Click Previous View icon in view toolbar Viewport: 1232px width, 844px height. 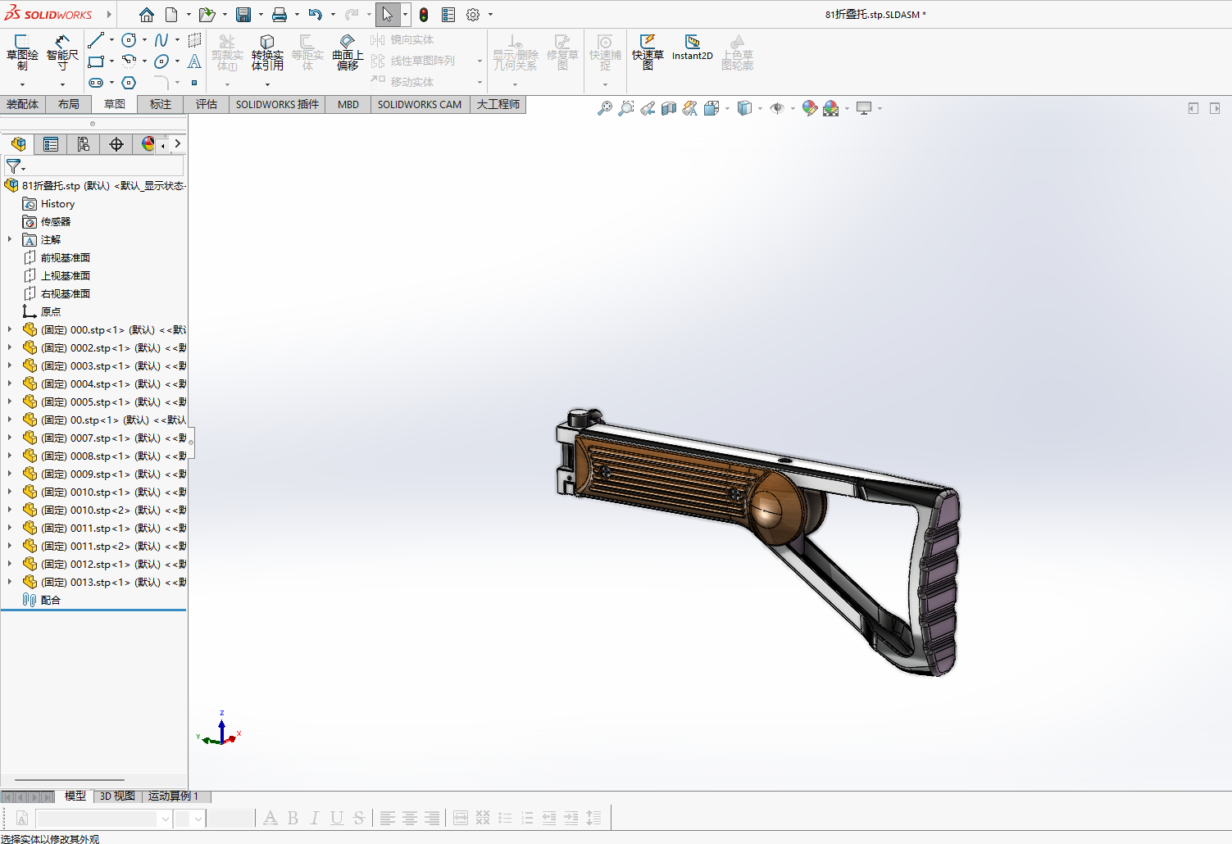(648, 108)
